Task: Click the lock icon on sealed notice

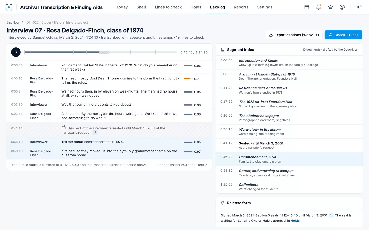Action: 64,127
